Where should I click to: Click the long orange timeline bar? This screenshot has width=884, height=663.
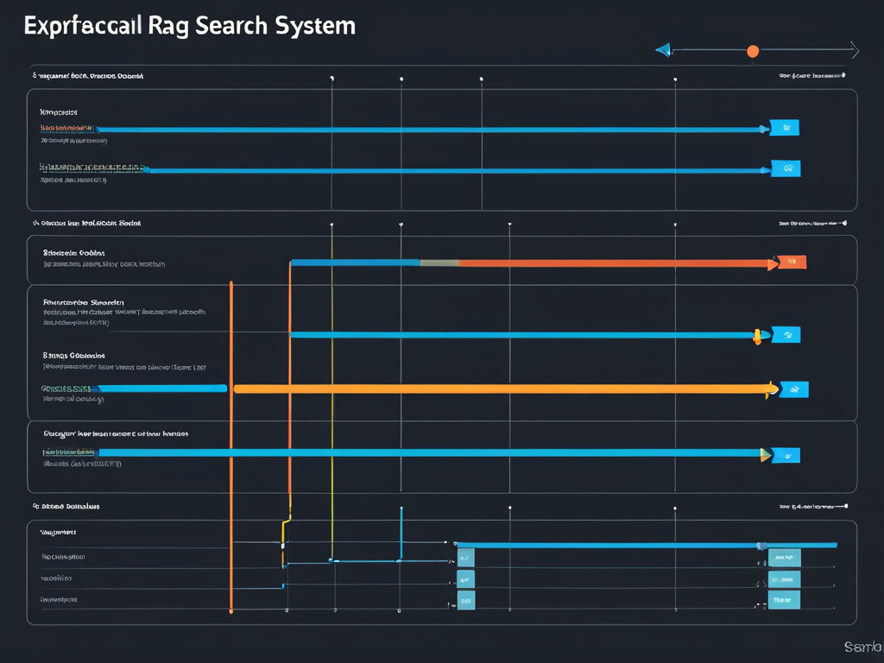tap(501, 389)
